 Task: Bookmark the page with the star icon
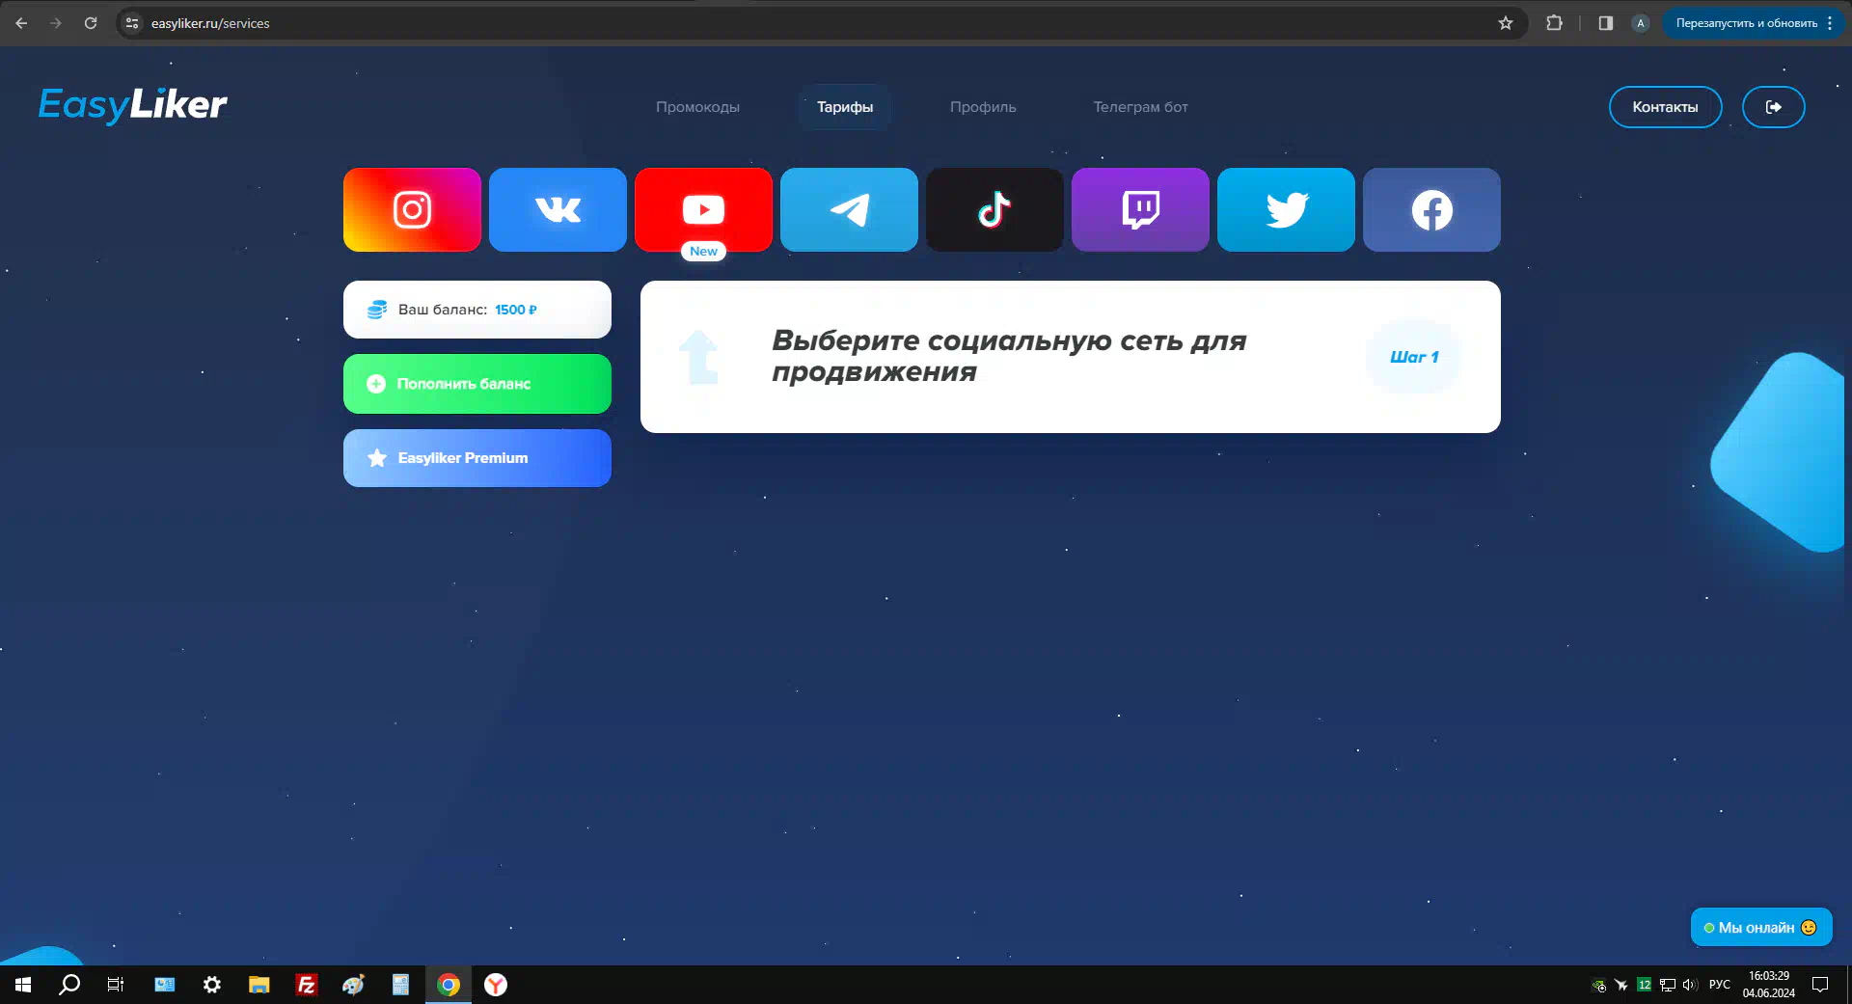[x=1506, y=23]
